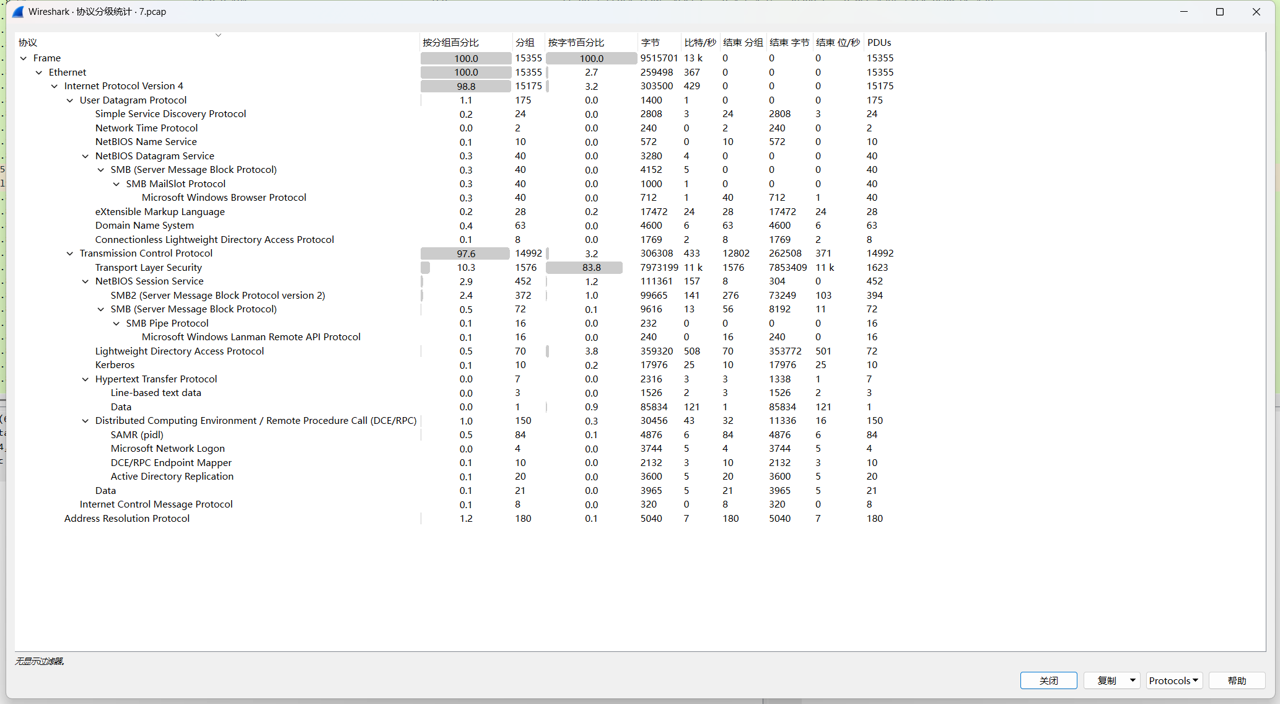
Task: Collapse the DCE/RPC protocol node
Action: 85,421
